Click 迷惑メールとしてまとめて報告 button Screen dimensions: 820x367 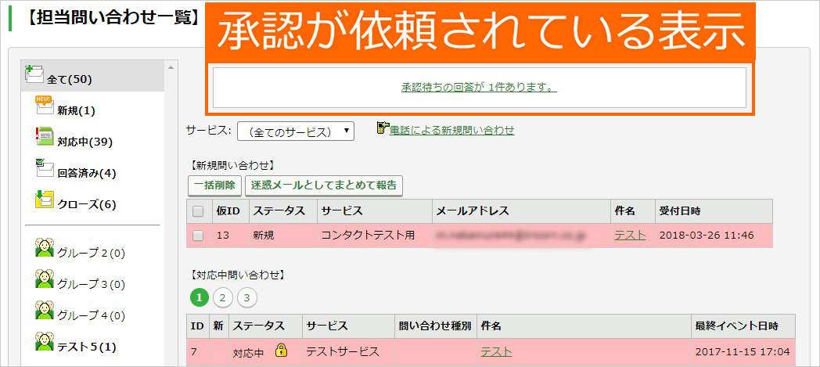click(324, 185)
